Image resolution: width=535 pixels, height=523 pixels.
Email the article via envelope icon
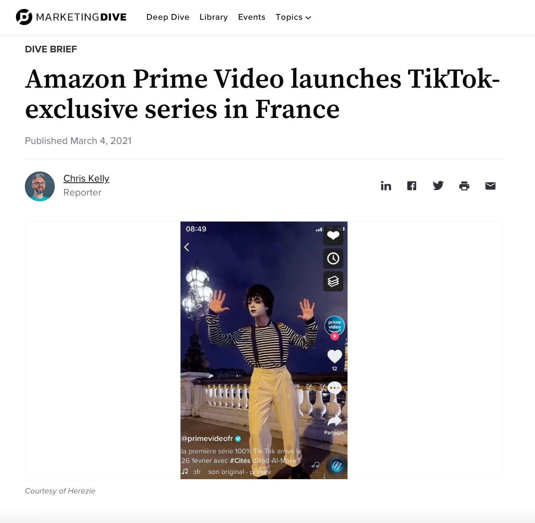(490, 186)
